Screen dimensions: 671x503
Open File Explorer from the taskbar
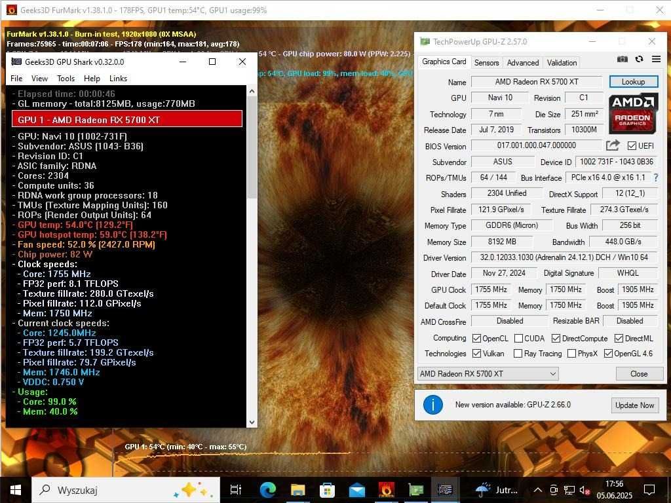pos(298,490)
